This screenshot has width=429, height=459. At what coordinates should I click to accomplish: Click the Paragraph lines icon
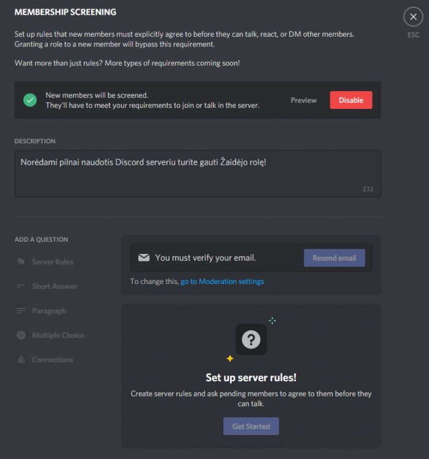21,310
